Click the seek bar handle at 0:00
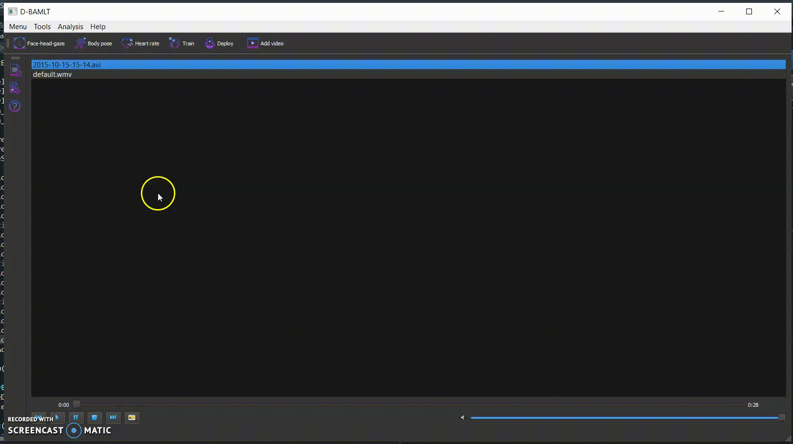 pos(76,404)
